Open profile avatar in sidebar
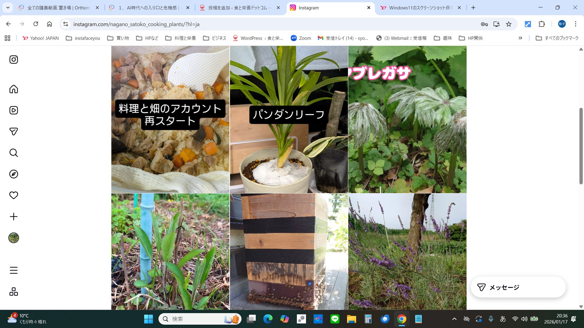Viewport: 584px width, 328px height. tap(14, 238)
